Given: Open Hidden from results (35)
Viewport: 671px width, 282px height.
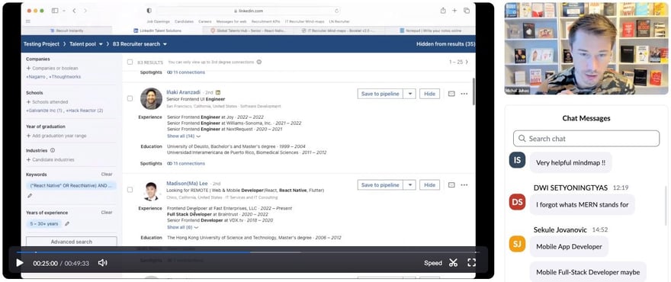Looking at the screenshot, I should (x=445, y=44).
